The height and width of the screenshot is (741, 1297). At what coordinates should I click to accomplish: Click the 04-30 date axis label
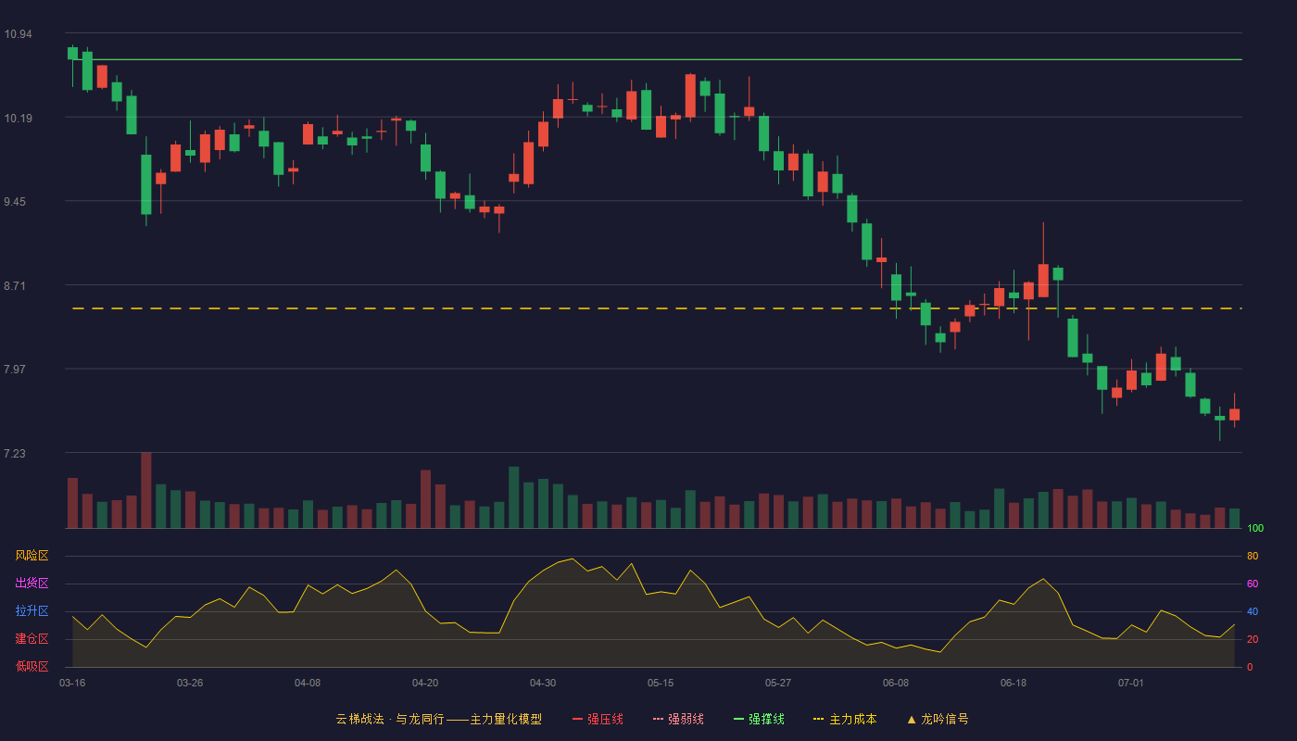coord(543,683)
